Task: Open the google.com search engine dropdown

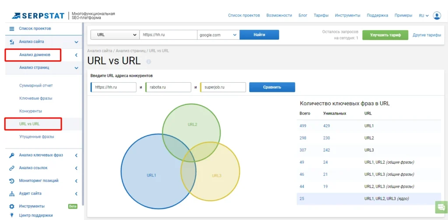Action: [x=218, y=35]
